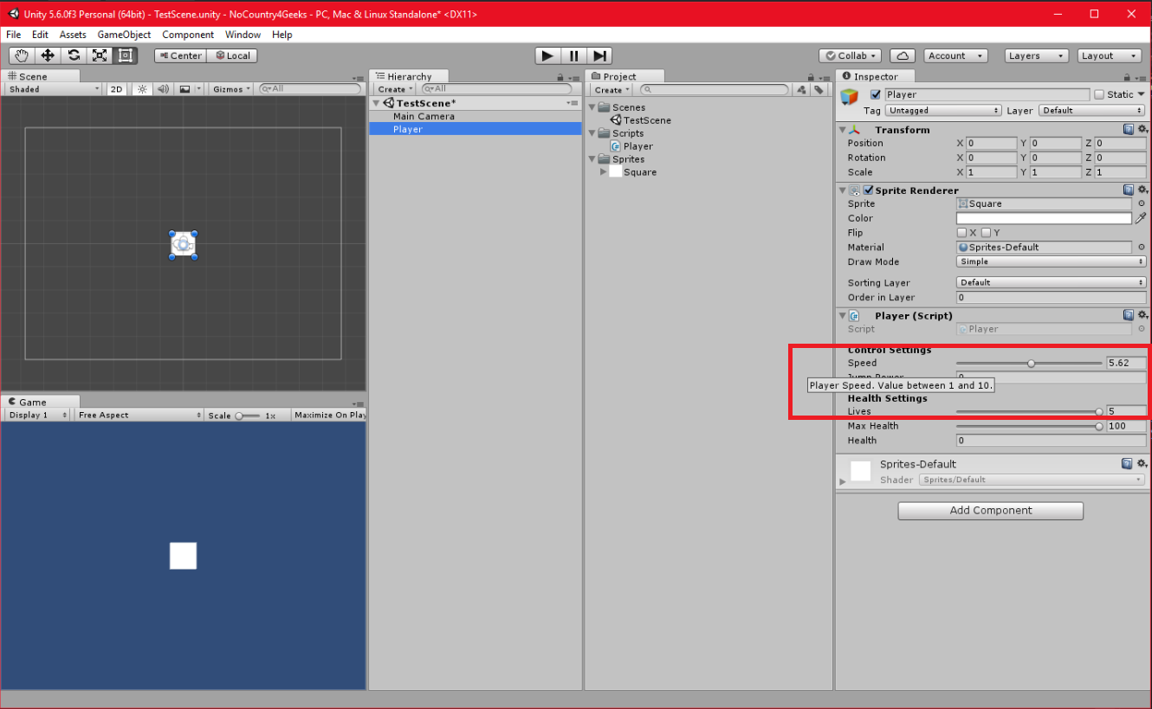Toggle 2D scene view mode
Screen dimensions: 1152x709
[116, 89]
